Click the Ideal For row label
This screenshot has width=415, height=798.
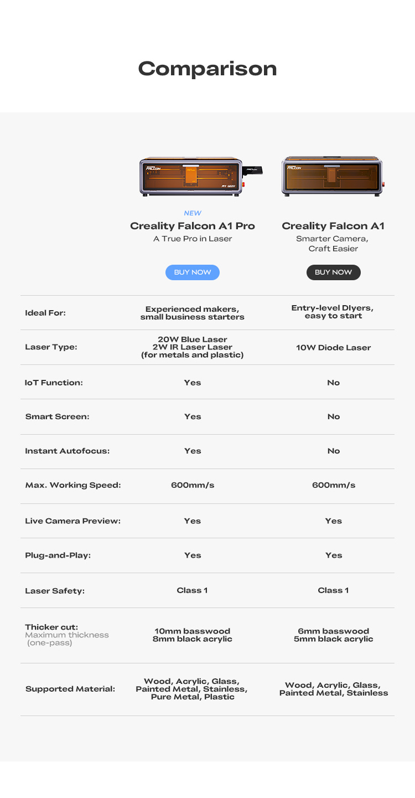click(x=45, y=313)
